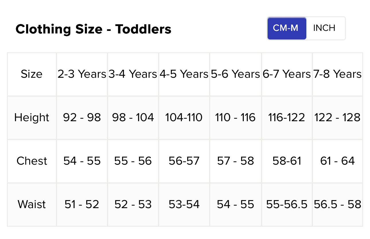Choose the 7-8 Years column header
This screenshot has height=239, width=370.
pos(337,74)
